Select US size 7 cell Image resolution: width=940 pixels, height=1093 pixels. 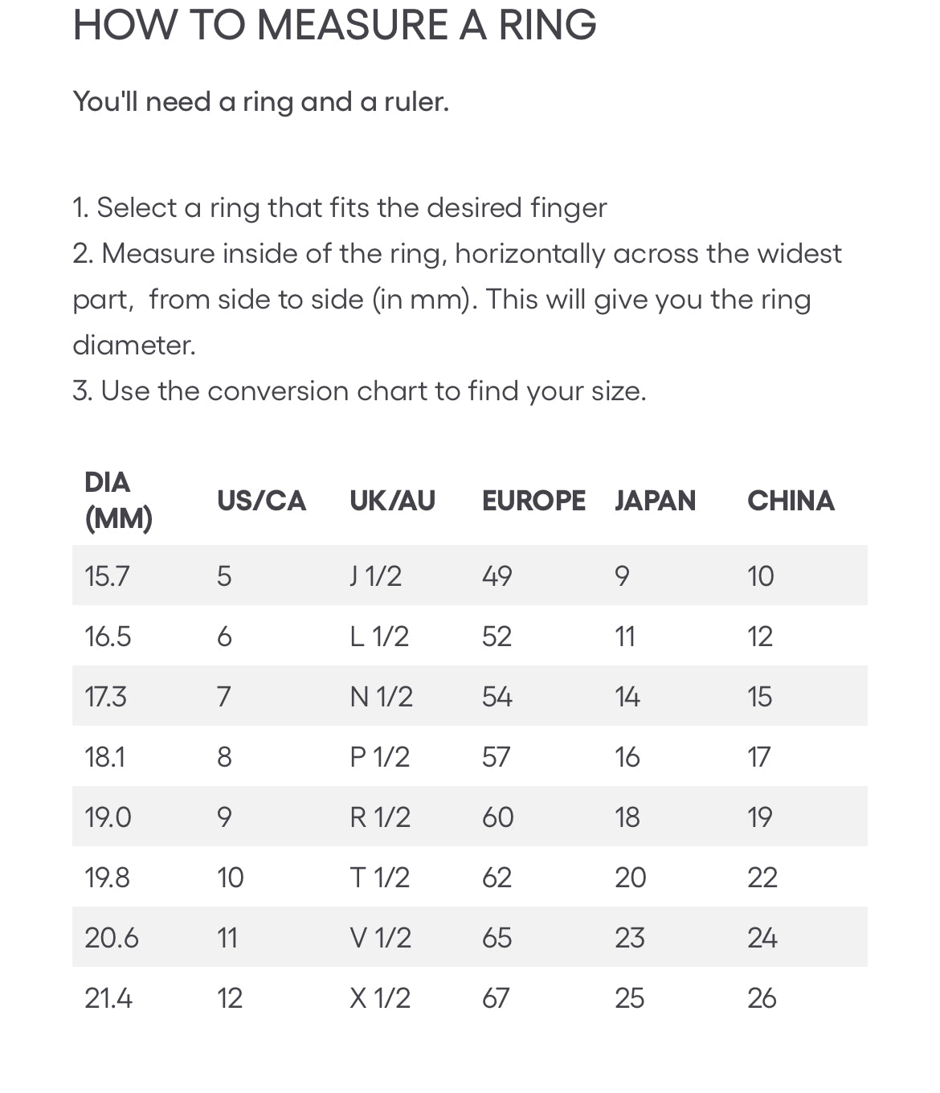click(223, 697)
